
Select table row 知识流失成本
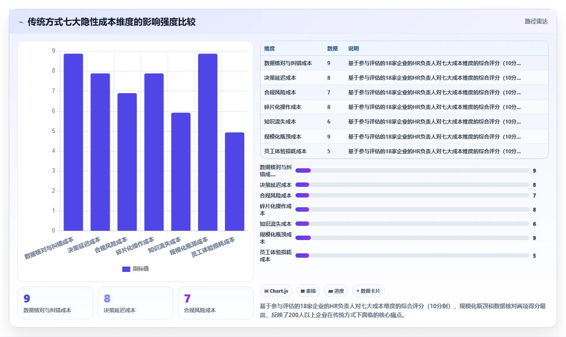tap(404, 122)
